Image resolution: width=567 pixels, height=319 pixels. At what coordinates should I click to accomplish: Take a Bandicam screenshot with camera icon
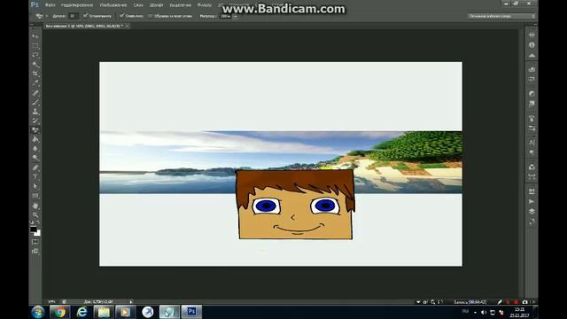[x=525, y=302]
